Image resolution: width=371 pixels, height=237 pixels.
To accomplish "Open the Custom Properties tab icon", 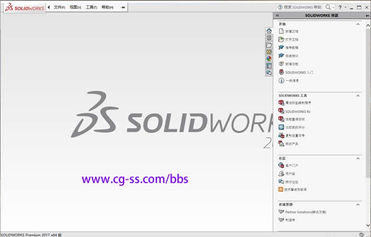I will coord(269,66).
